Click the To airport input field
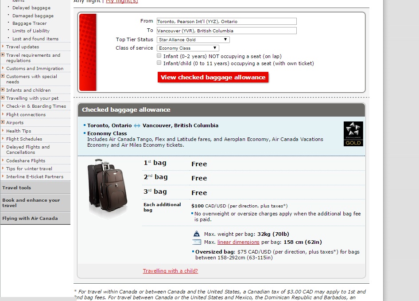The width and height of the screenshot is (419, 301). (x=227, y=31)
